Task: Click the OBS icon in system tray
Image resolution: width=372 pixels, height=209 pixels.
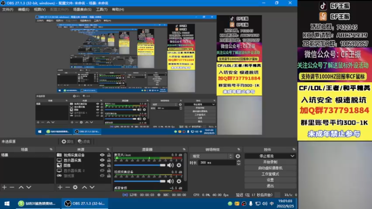Action: tap(244, 203)
